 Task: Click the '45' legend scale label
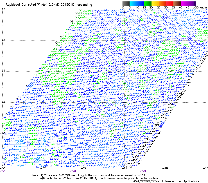pos(187,8)
